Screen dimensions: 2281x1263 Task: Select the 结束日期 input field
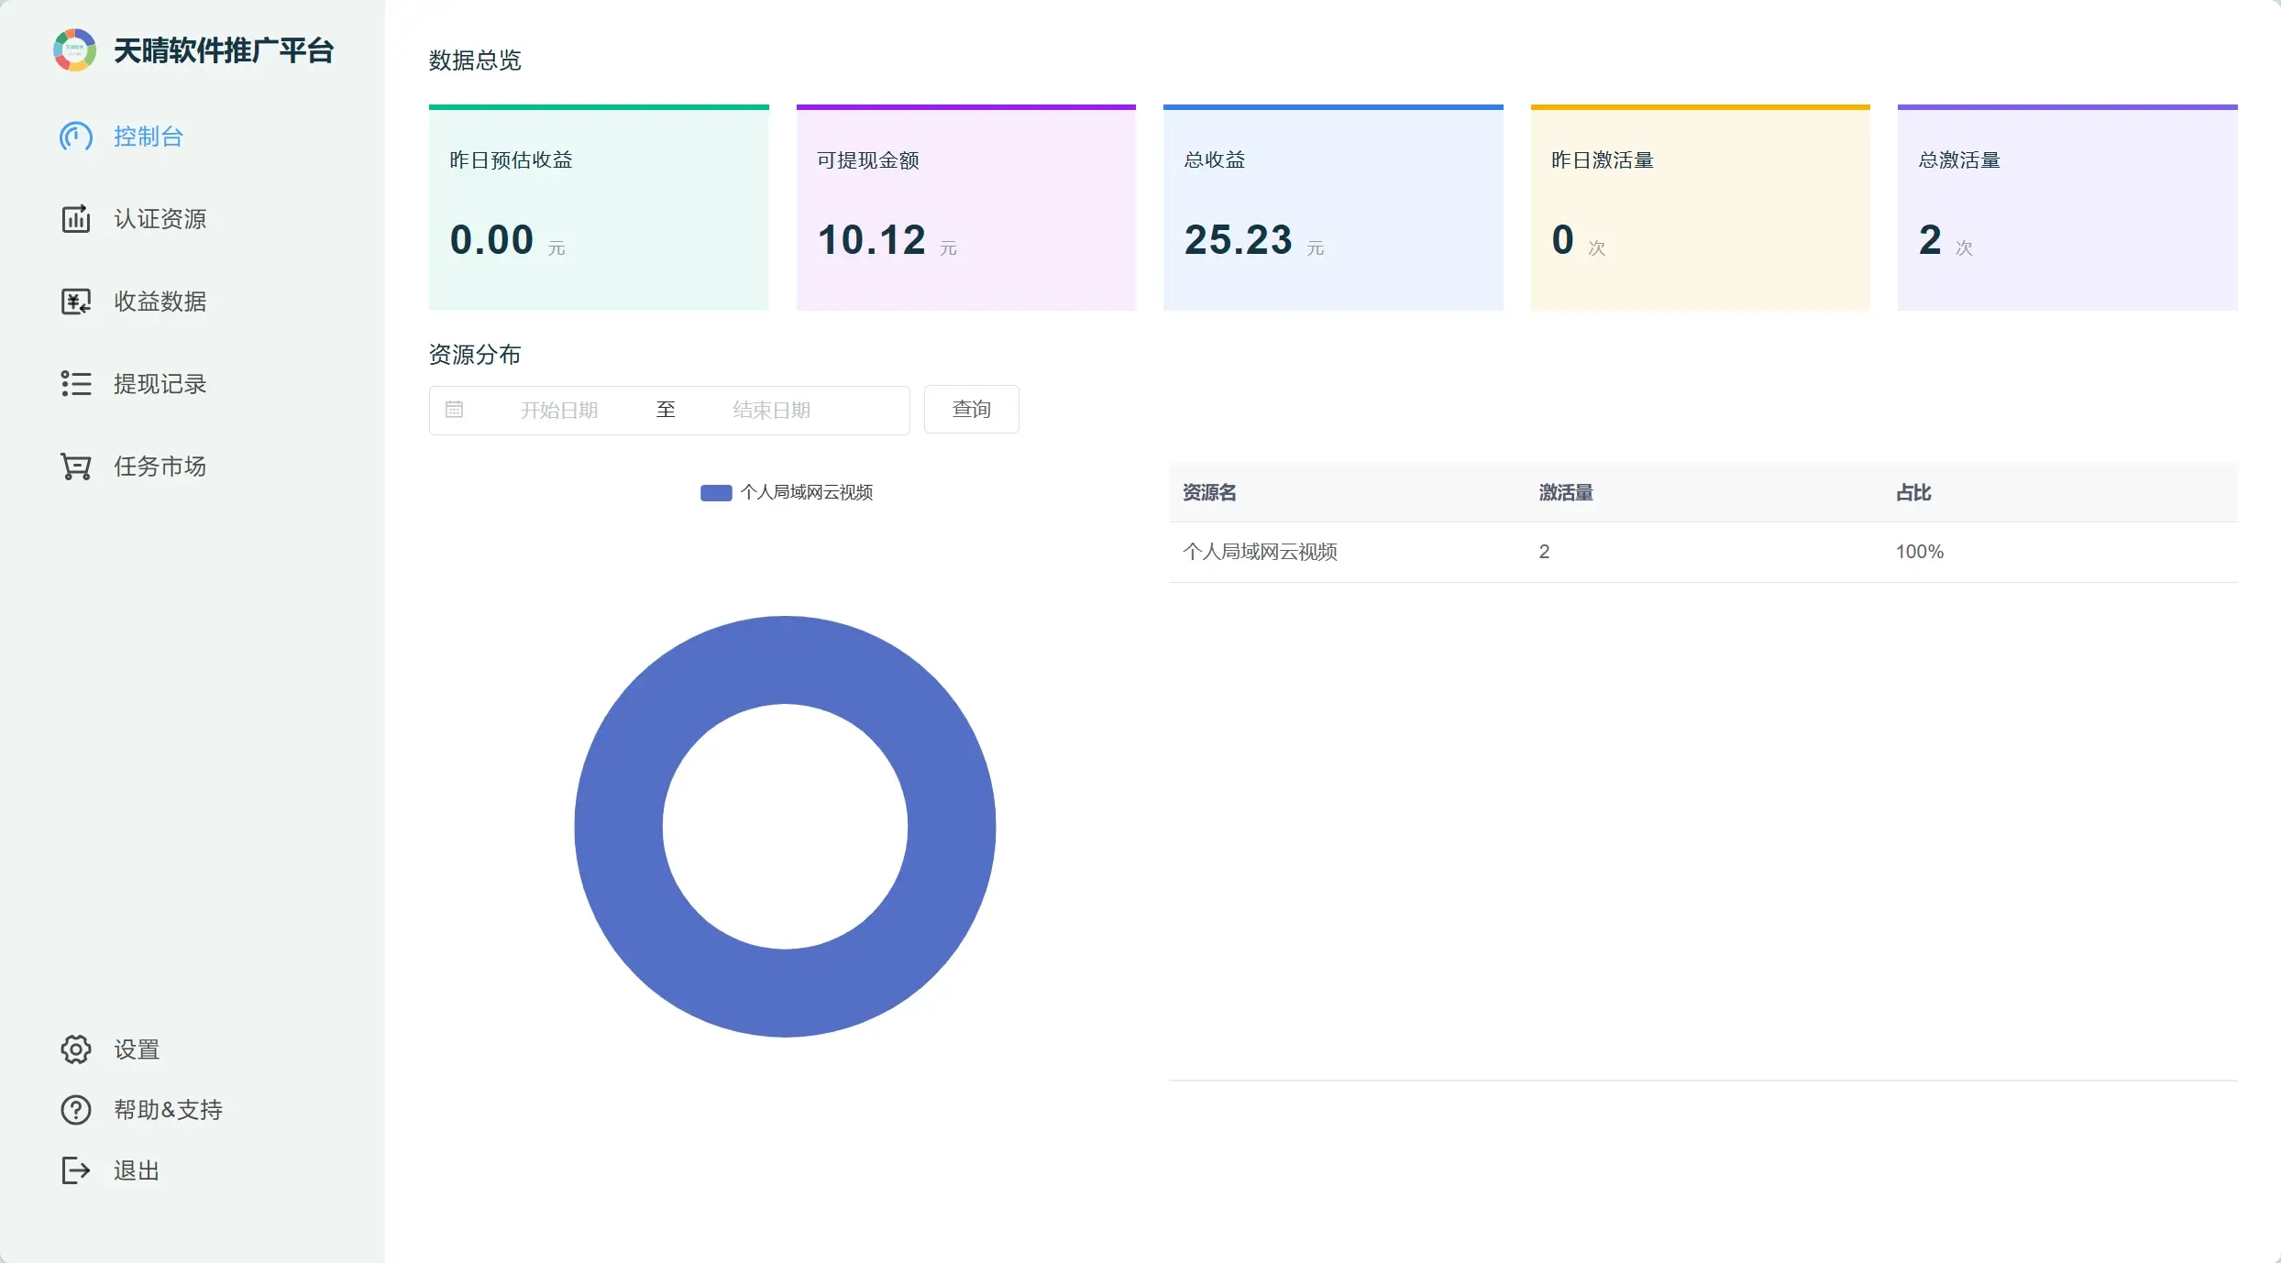(x=772, y=410)
